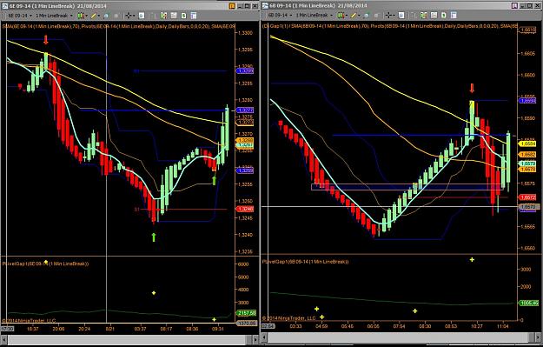This screenshot has height=347, width=543.
Task: Click green 2157,68 value marker in 6E panel
Action: [246, 313]
